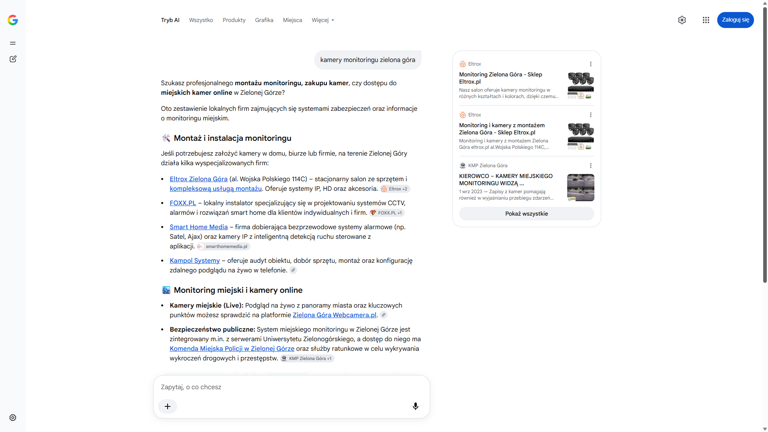
Task: Click the Google logo icon
Action: point(13,20)
